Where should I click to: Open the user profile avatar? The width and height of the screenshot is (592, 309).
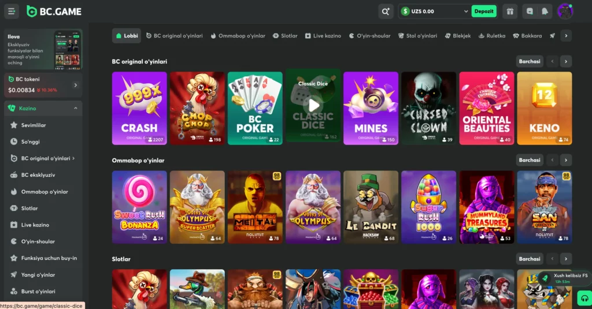pyautogui.click(x=565, y=12)
